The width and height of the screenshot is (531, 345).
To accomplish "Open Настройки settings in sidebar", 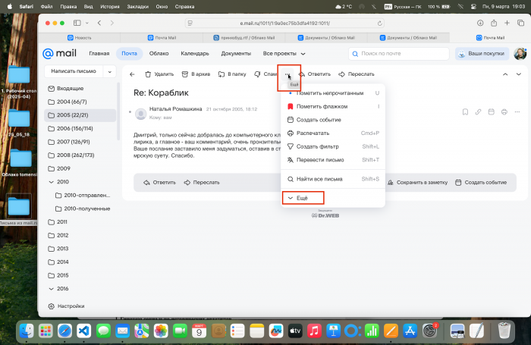I will 67,306.
